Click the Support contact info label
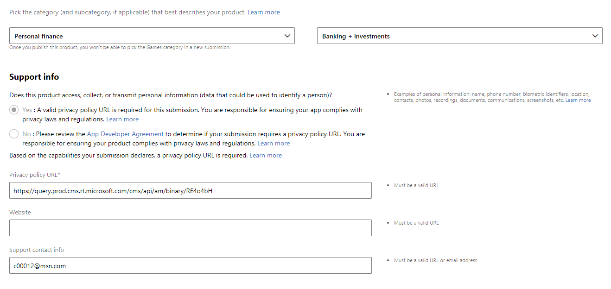Viewport: 611px width, 289px height. point(37,250)
